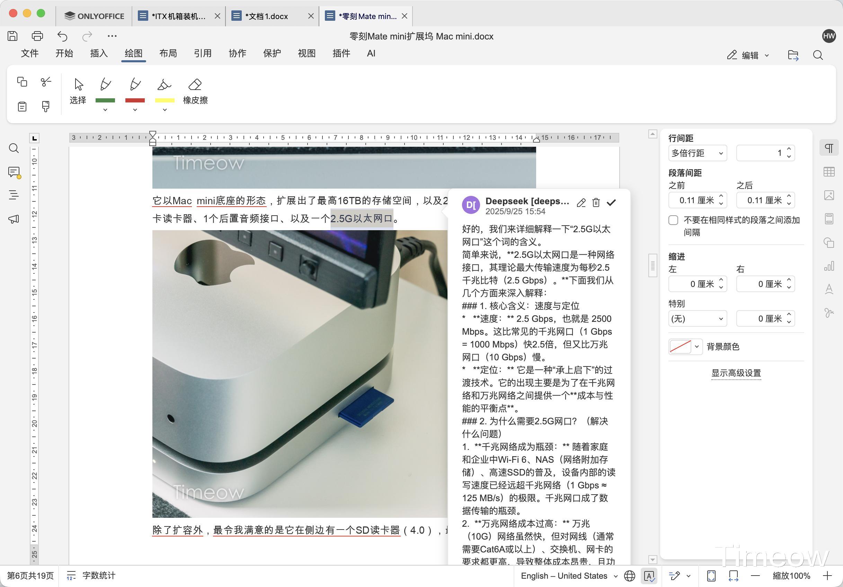Open the red pen color dropdown arrow

tap(135, 110)
